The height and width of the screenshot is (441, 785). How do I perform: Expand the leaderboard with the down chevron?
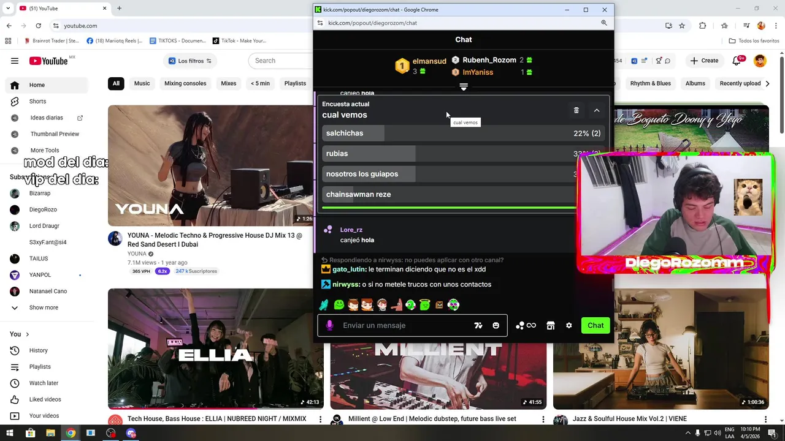[x=464, y=87]
